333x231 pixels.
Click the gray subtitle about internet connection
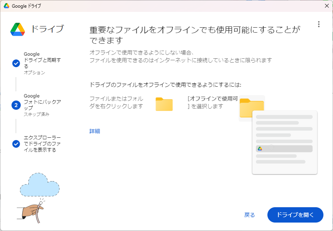click(x=181, y=56)
